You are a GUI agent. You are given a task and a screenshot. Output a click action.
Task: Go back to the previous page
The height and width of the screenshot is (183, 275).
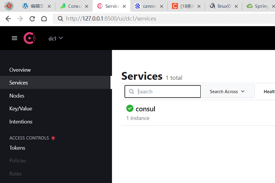8,19
